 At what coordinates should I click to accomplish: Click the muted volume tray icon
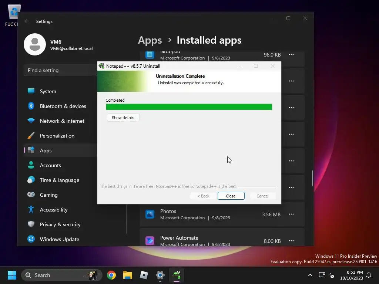[x=331, y=275]
